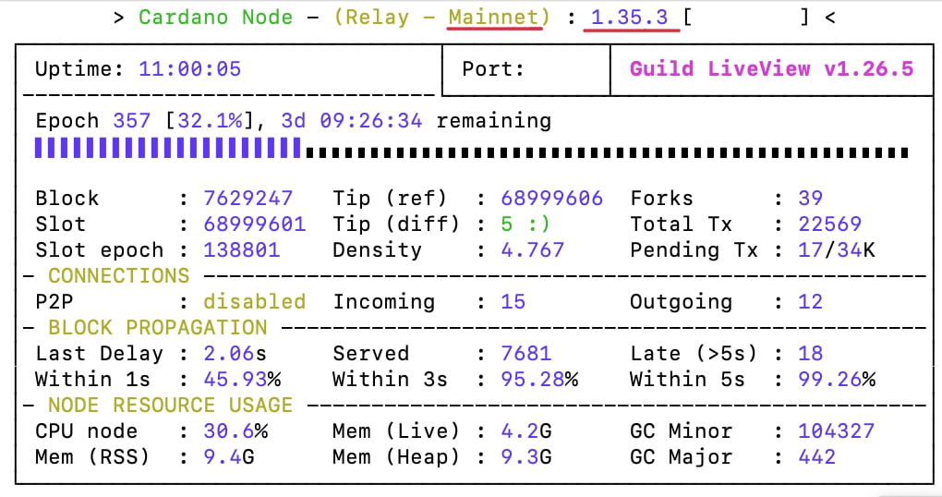Click the 'NODE RESOURCE USAGE' section header
Image resolution: width=942 pixels, height=497 pixels.
[171, 405]
